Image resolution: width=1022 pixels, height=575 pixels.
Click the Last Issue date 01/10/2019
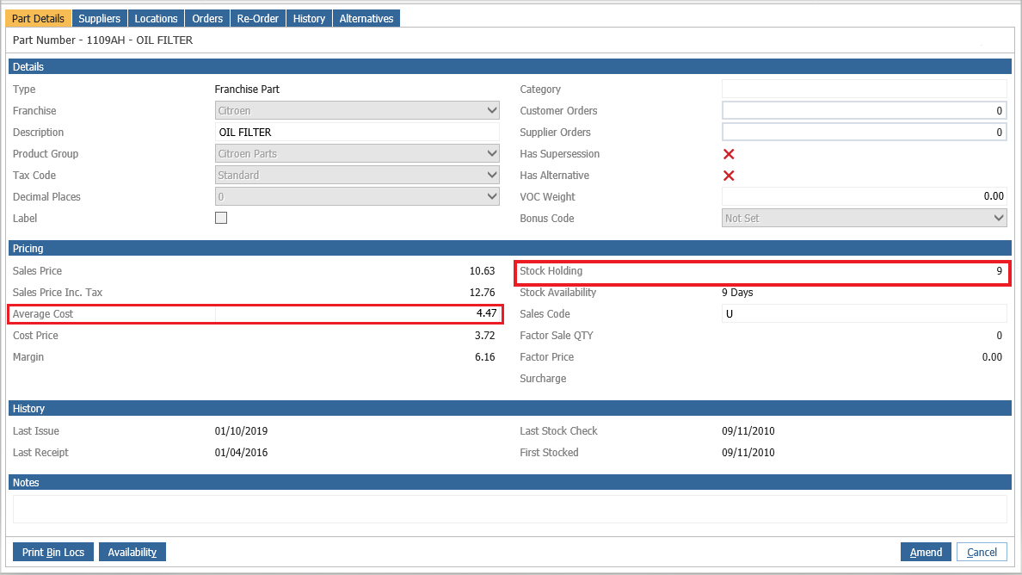[241, 431]
